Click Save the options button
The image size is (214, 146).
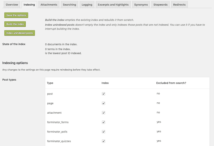click(16, 15)
